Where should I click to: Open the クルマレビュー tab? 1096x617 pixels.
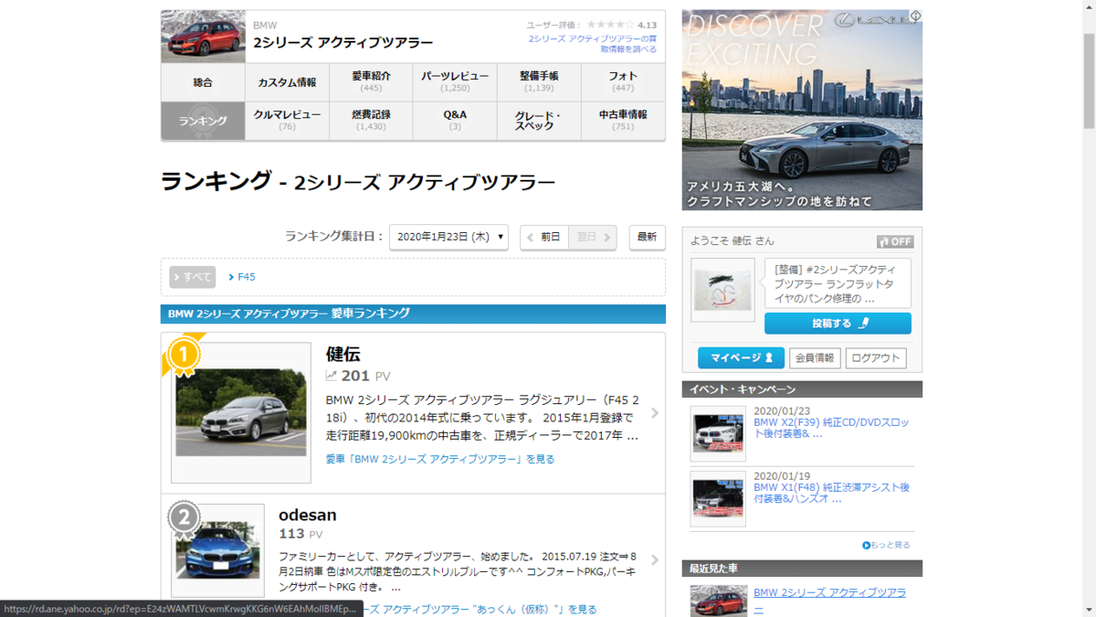pyautogui.click(x=287, y=121)
